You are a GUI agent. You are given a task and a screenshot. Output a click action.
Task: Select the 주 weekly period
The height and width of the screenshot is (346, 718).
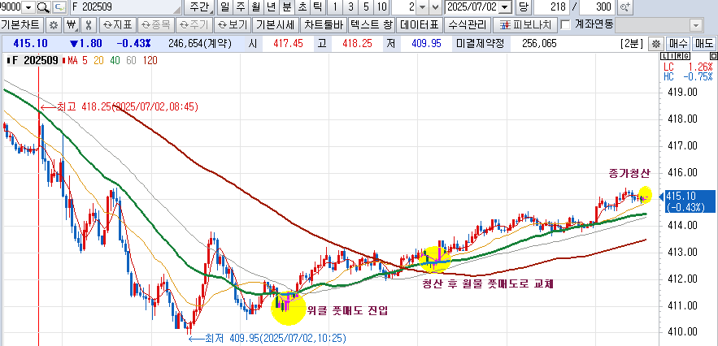tap(240, 6)
